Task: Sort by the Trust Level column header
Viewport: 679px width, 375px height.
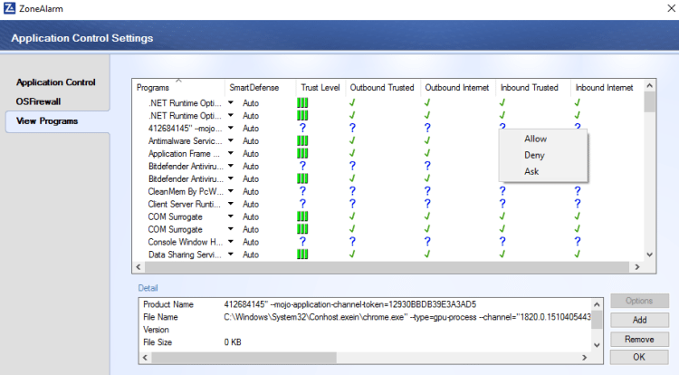Action: [320, 88]
